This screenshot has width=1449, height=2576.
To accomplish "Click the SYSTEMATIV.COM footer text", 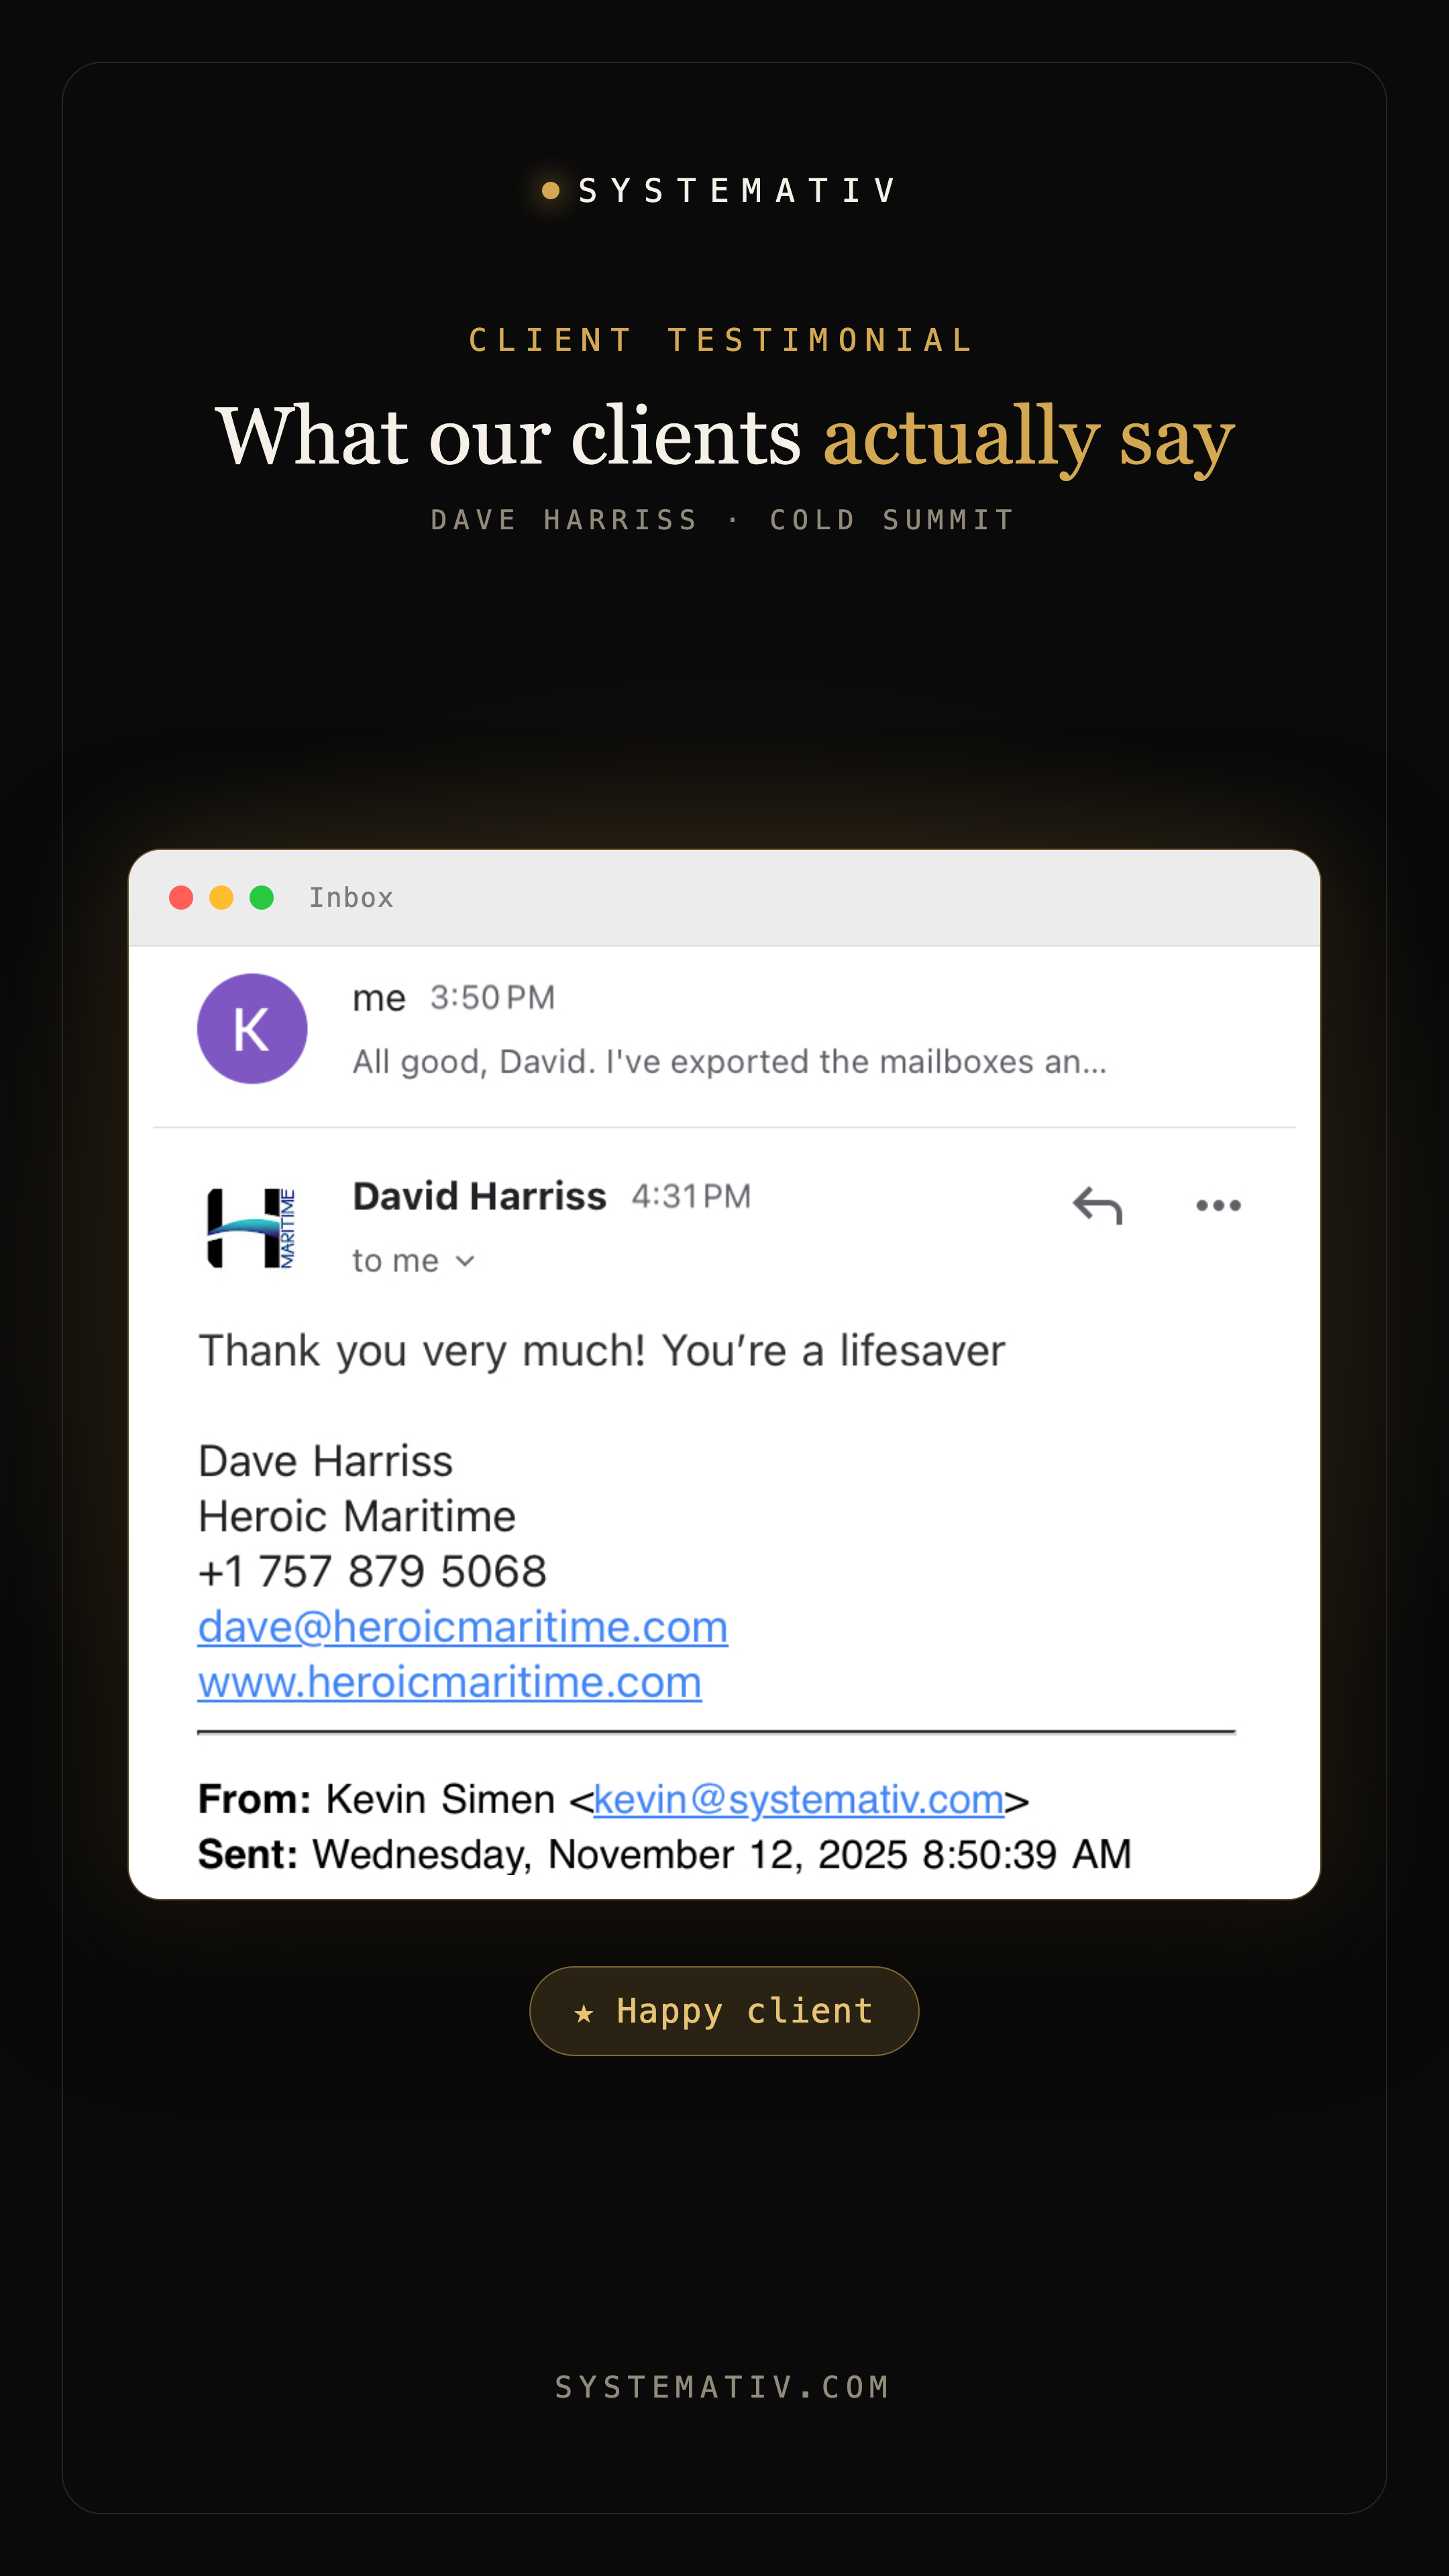I will coord(723,2387).
